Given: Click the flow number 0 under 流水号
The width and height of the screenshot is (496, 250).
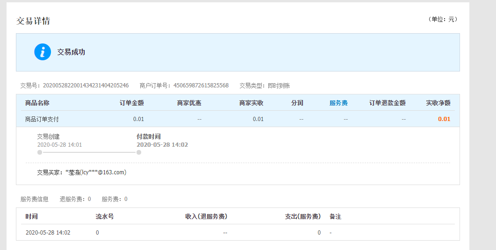Looking at the screenshot, I should click(x=97, y=232).
